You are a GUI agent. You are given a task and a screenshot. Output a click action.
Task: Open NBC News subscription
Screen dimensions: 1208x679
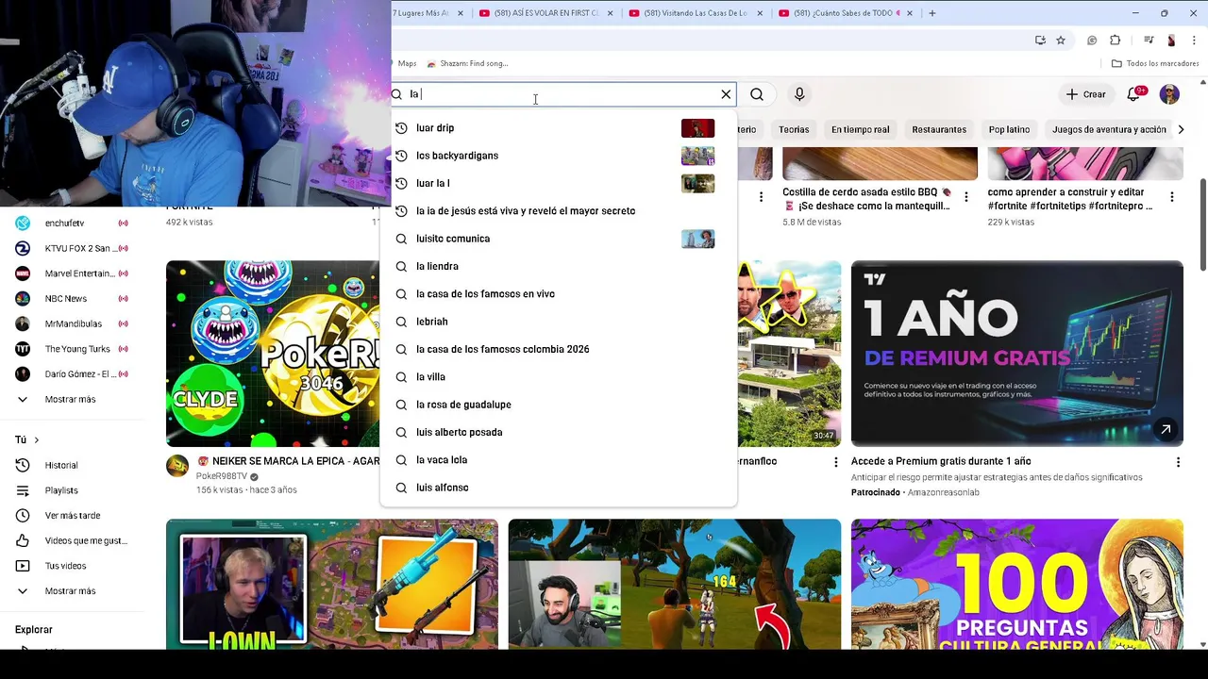(73, 299)
